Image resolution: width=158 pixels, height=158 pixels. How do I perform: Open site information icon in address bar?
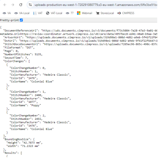point(30,5)
